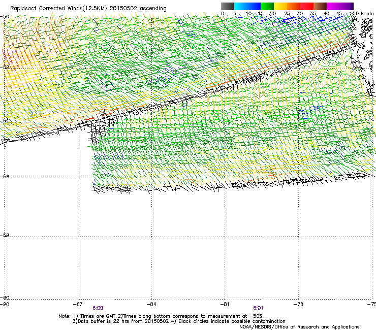Click the note line starting '3)Data buffer is 22 hrs'
The image size is (376, 330).
179,321
